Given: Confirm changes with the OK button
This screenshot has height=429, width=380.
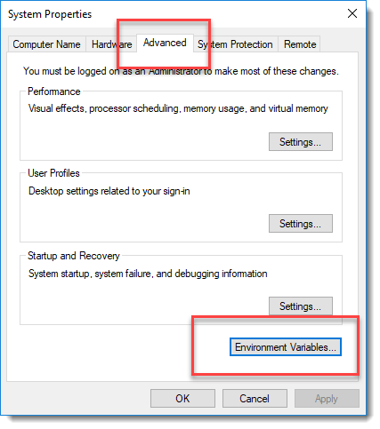Looking at the screenshot, I should (182, 399).
